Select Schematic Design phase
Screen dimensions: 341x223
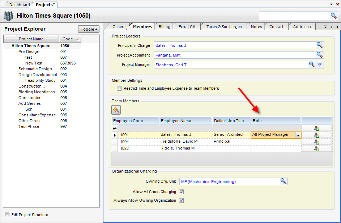[35, 69]
